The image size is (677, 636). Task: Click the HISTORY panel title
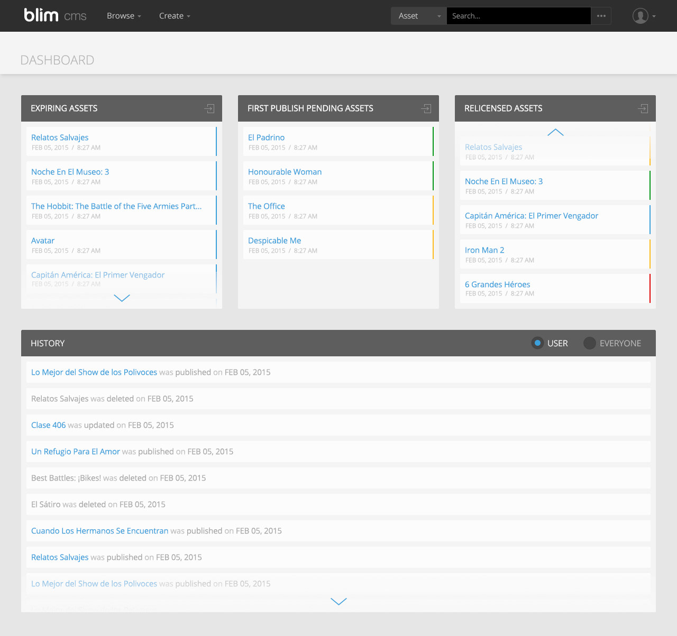click(x=48, y=343)
